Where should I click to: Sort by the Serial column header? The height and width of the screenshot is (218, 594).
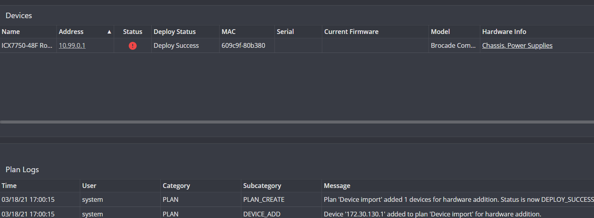285,32
